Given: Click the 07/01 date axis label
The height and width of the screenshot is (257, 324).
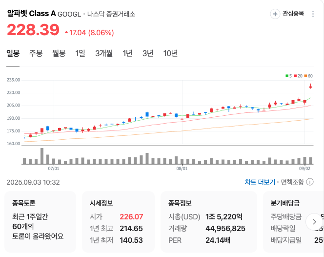Looking at the screenshot, I should point(54,169).
